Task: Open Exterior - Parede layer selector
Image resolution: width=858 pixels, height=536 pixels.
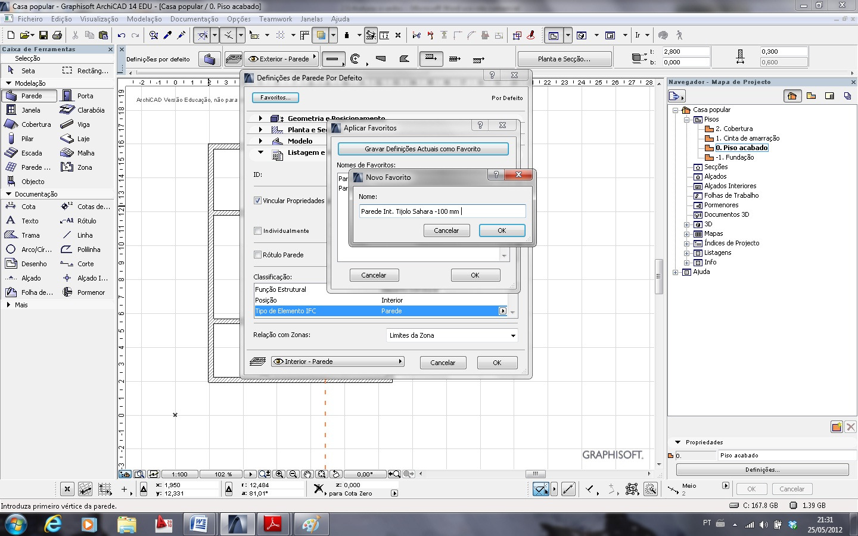Action: 282,59
